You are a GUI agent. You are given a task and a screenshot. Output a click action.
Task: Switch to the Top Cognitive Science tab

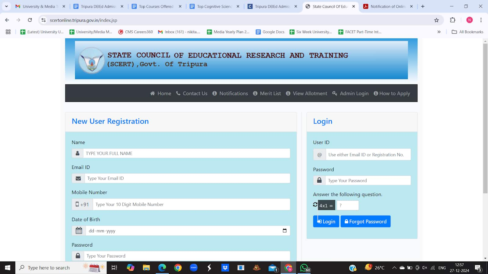pyautogui.click(x=215, y=6)
